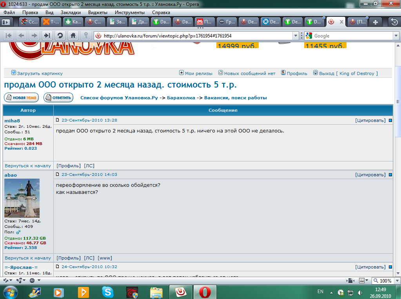Open the Файл menu
Viewport: 401px width, 299px height.
tap(9, 13)
